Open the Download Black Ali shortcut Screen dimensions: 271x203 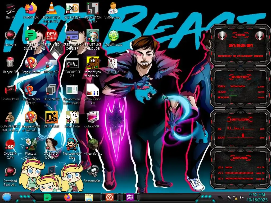click(10, 176)
